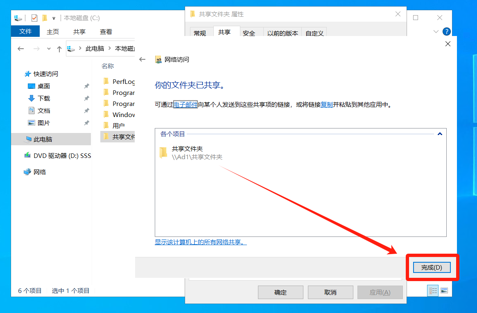Switch to the 查看 ribbon tab

(106, 32)
